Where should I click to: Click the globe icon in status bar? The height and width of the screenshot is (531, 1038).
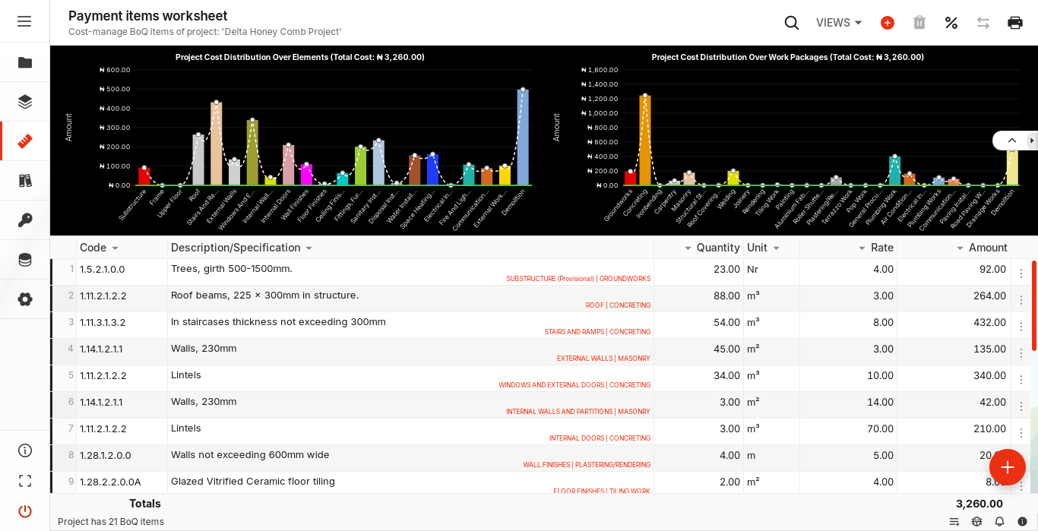(x=977, y=522)
